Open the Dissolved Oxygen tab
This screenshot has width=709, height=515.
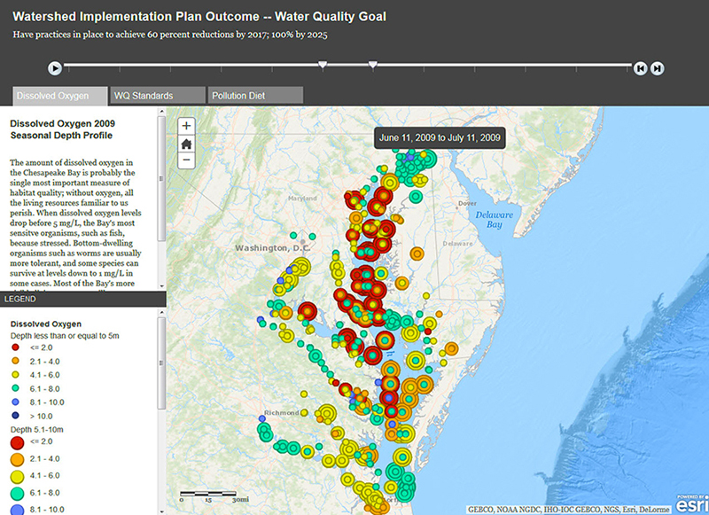coord(60,96)
